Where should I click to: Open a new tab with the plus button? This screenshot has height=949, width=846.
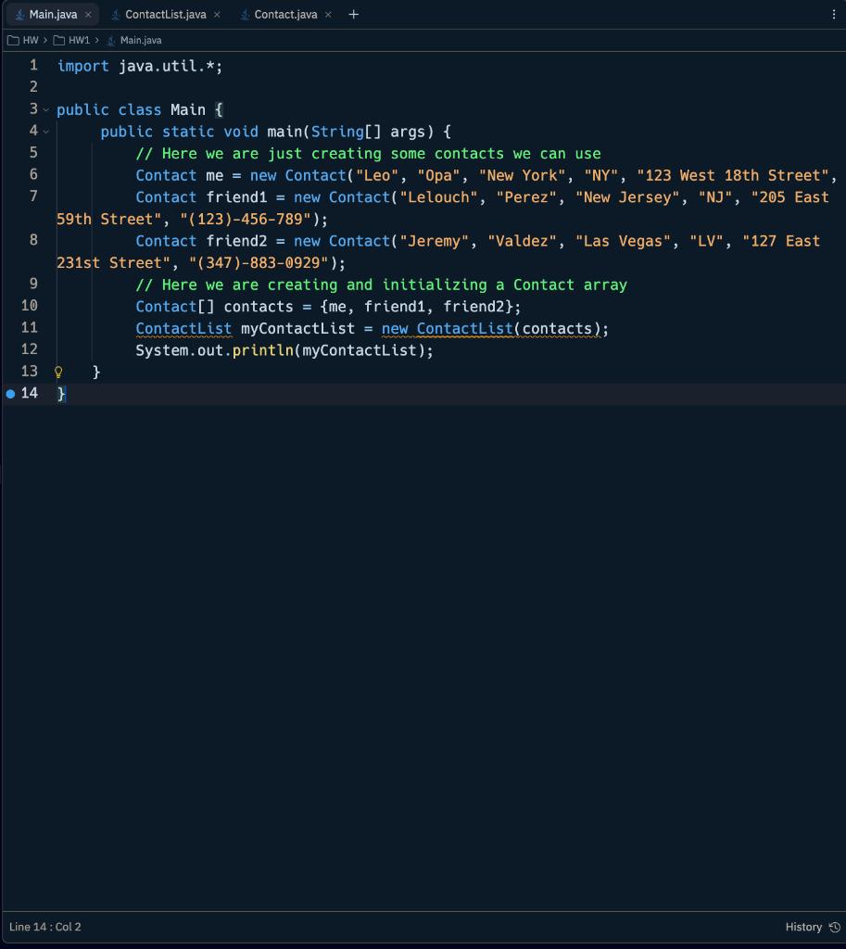pyautogui.click(x=352, y=14)
